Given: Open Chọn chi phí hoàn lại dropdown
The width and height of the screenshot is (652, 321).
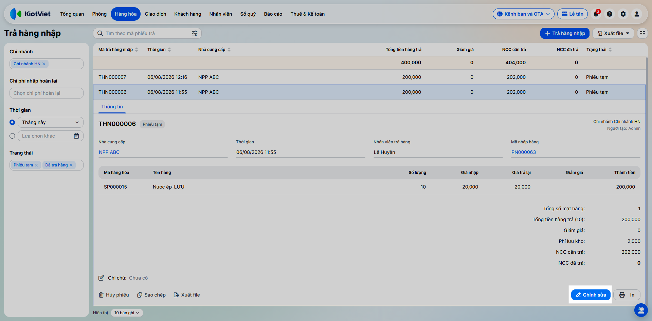Looking at the screenshot, I should (47, 93).
